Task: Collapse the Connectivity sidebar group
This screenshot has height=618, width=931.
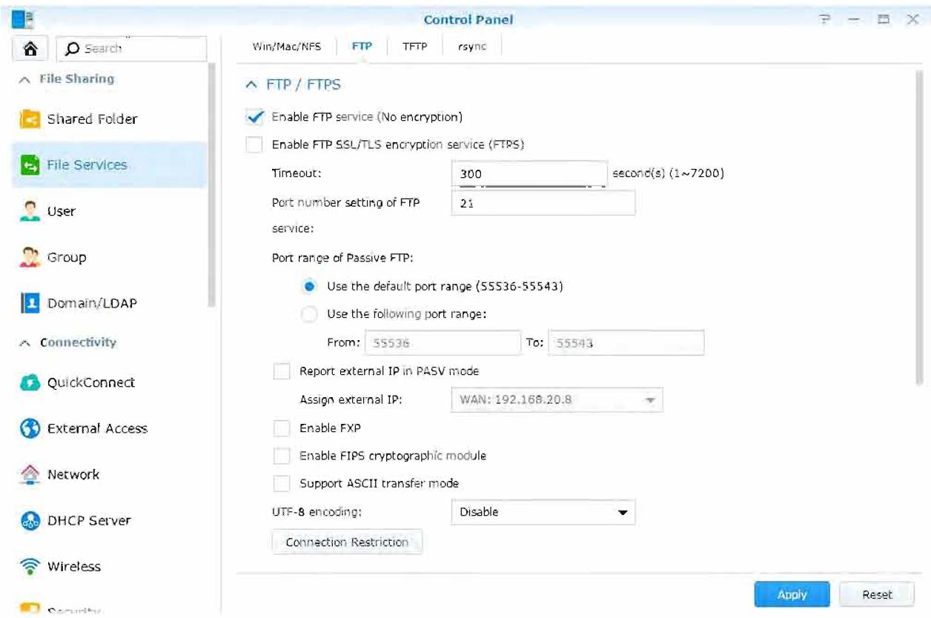Action: [25, 343]
